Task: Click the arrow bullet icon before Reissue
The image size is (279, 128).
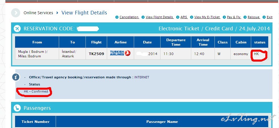Action: click(x=245, y=17)
